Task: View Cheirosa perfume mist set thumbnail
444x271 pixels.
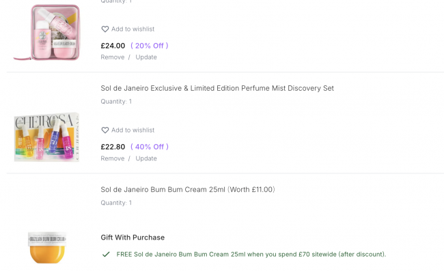Action: click(46, 137)
